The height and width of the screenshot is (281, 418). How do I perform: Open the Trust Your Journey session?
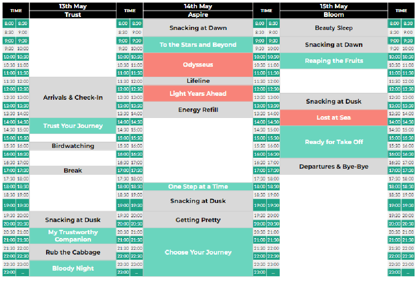coord(73,126)
